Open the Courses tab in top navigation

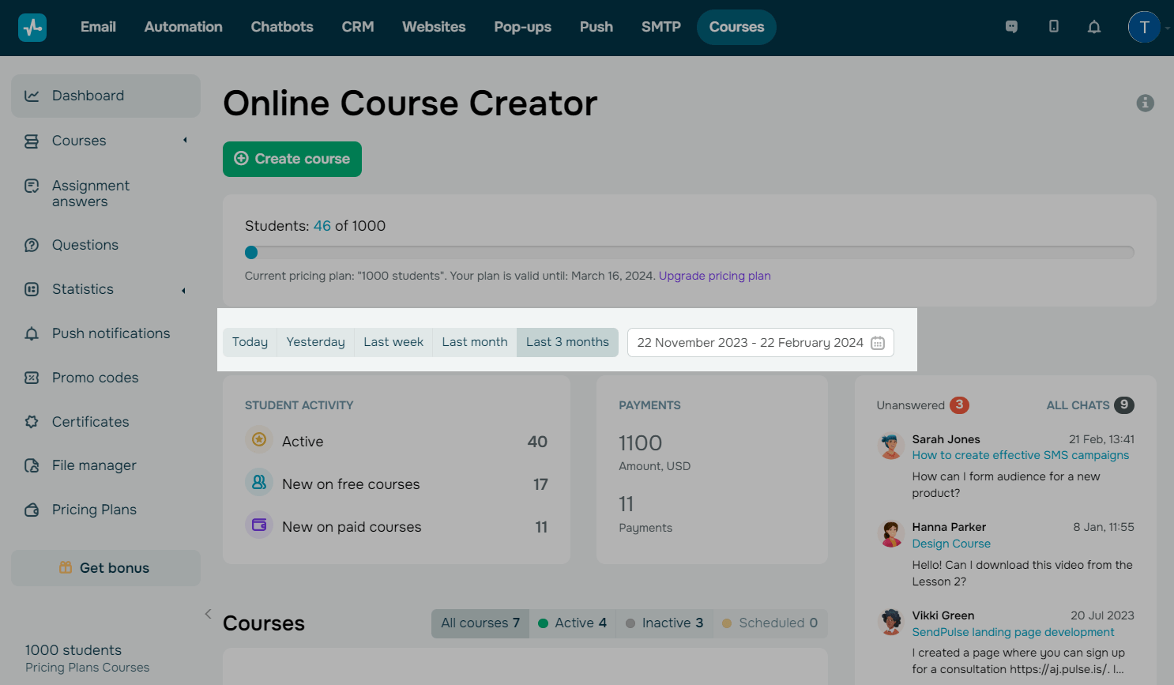click(x=736, y=27)
